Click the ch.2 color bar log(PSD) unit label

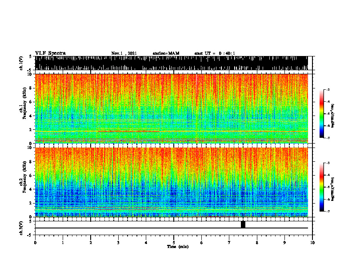point(333,189)
